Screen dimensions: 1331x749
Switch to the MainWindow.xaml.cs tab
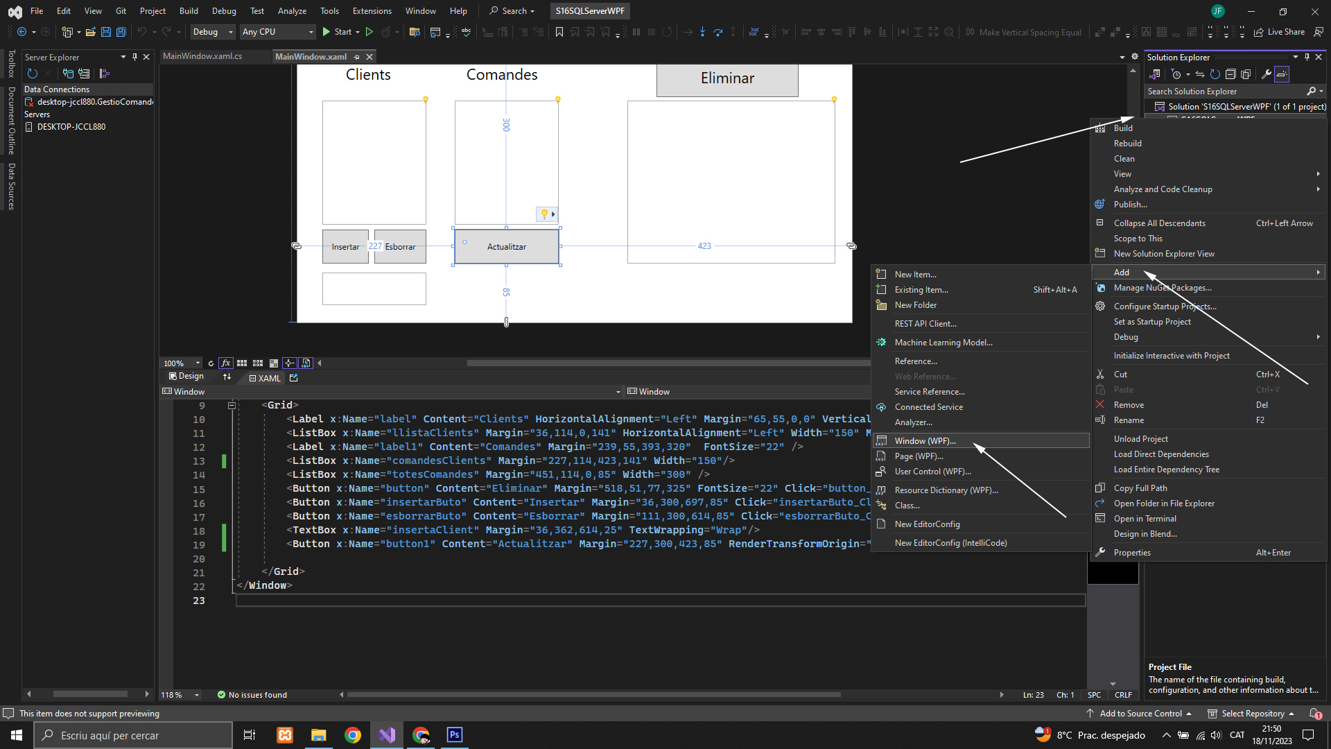(x=202, y=56)
